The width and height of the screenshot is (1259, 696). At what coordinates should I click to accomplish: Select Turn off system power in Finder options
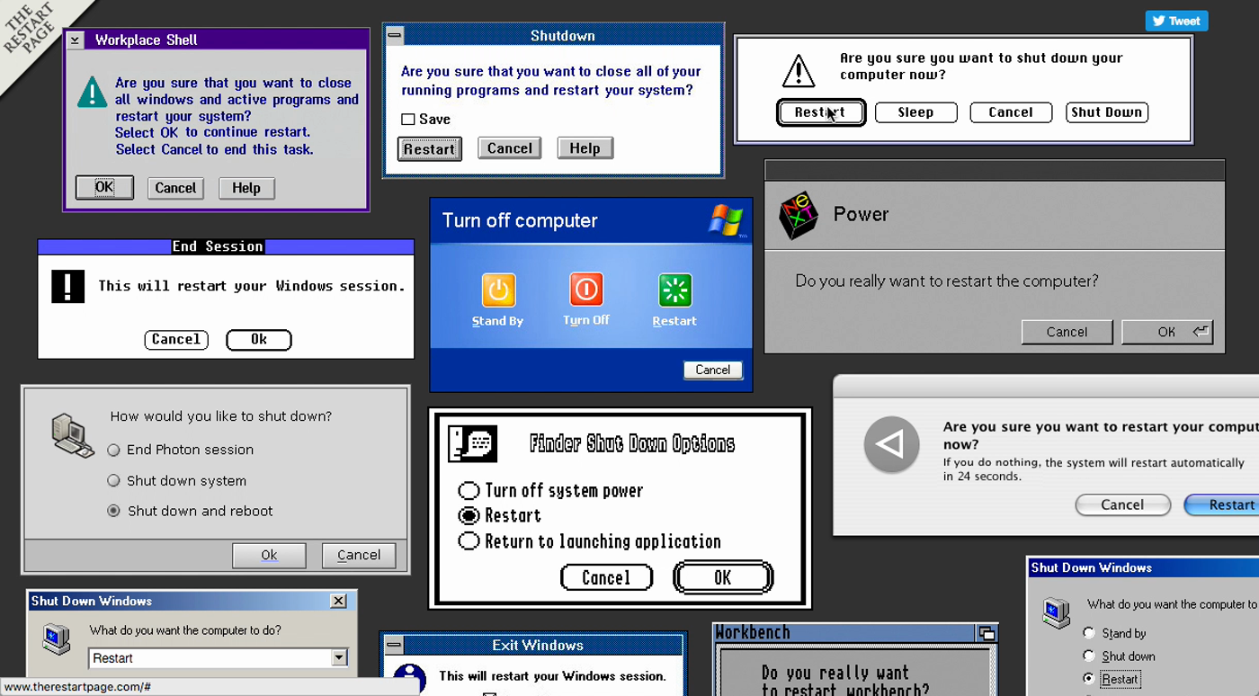469,491
